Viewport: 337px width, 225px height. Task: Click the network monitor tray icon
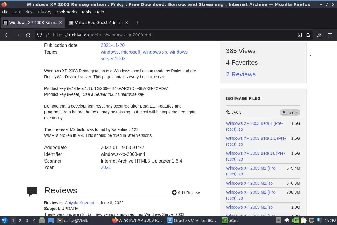click(x=312, y=221)
